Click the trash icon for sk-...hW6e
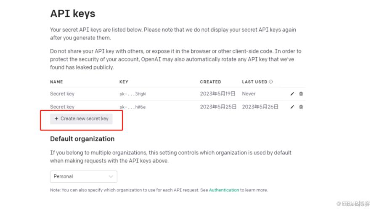374x210 pixels. (301, 107)
